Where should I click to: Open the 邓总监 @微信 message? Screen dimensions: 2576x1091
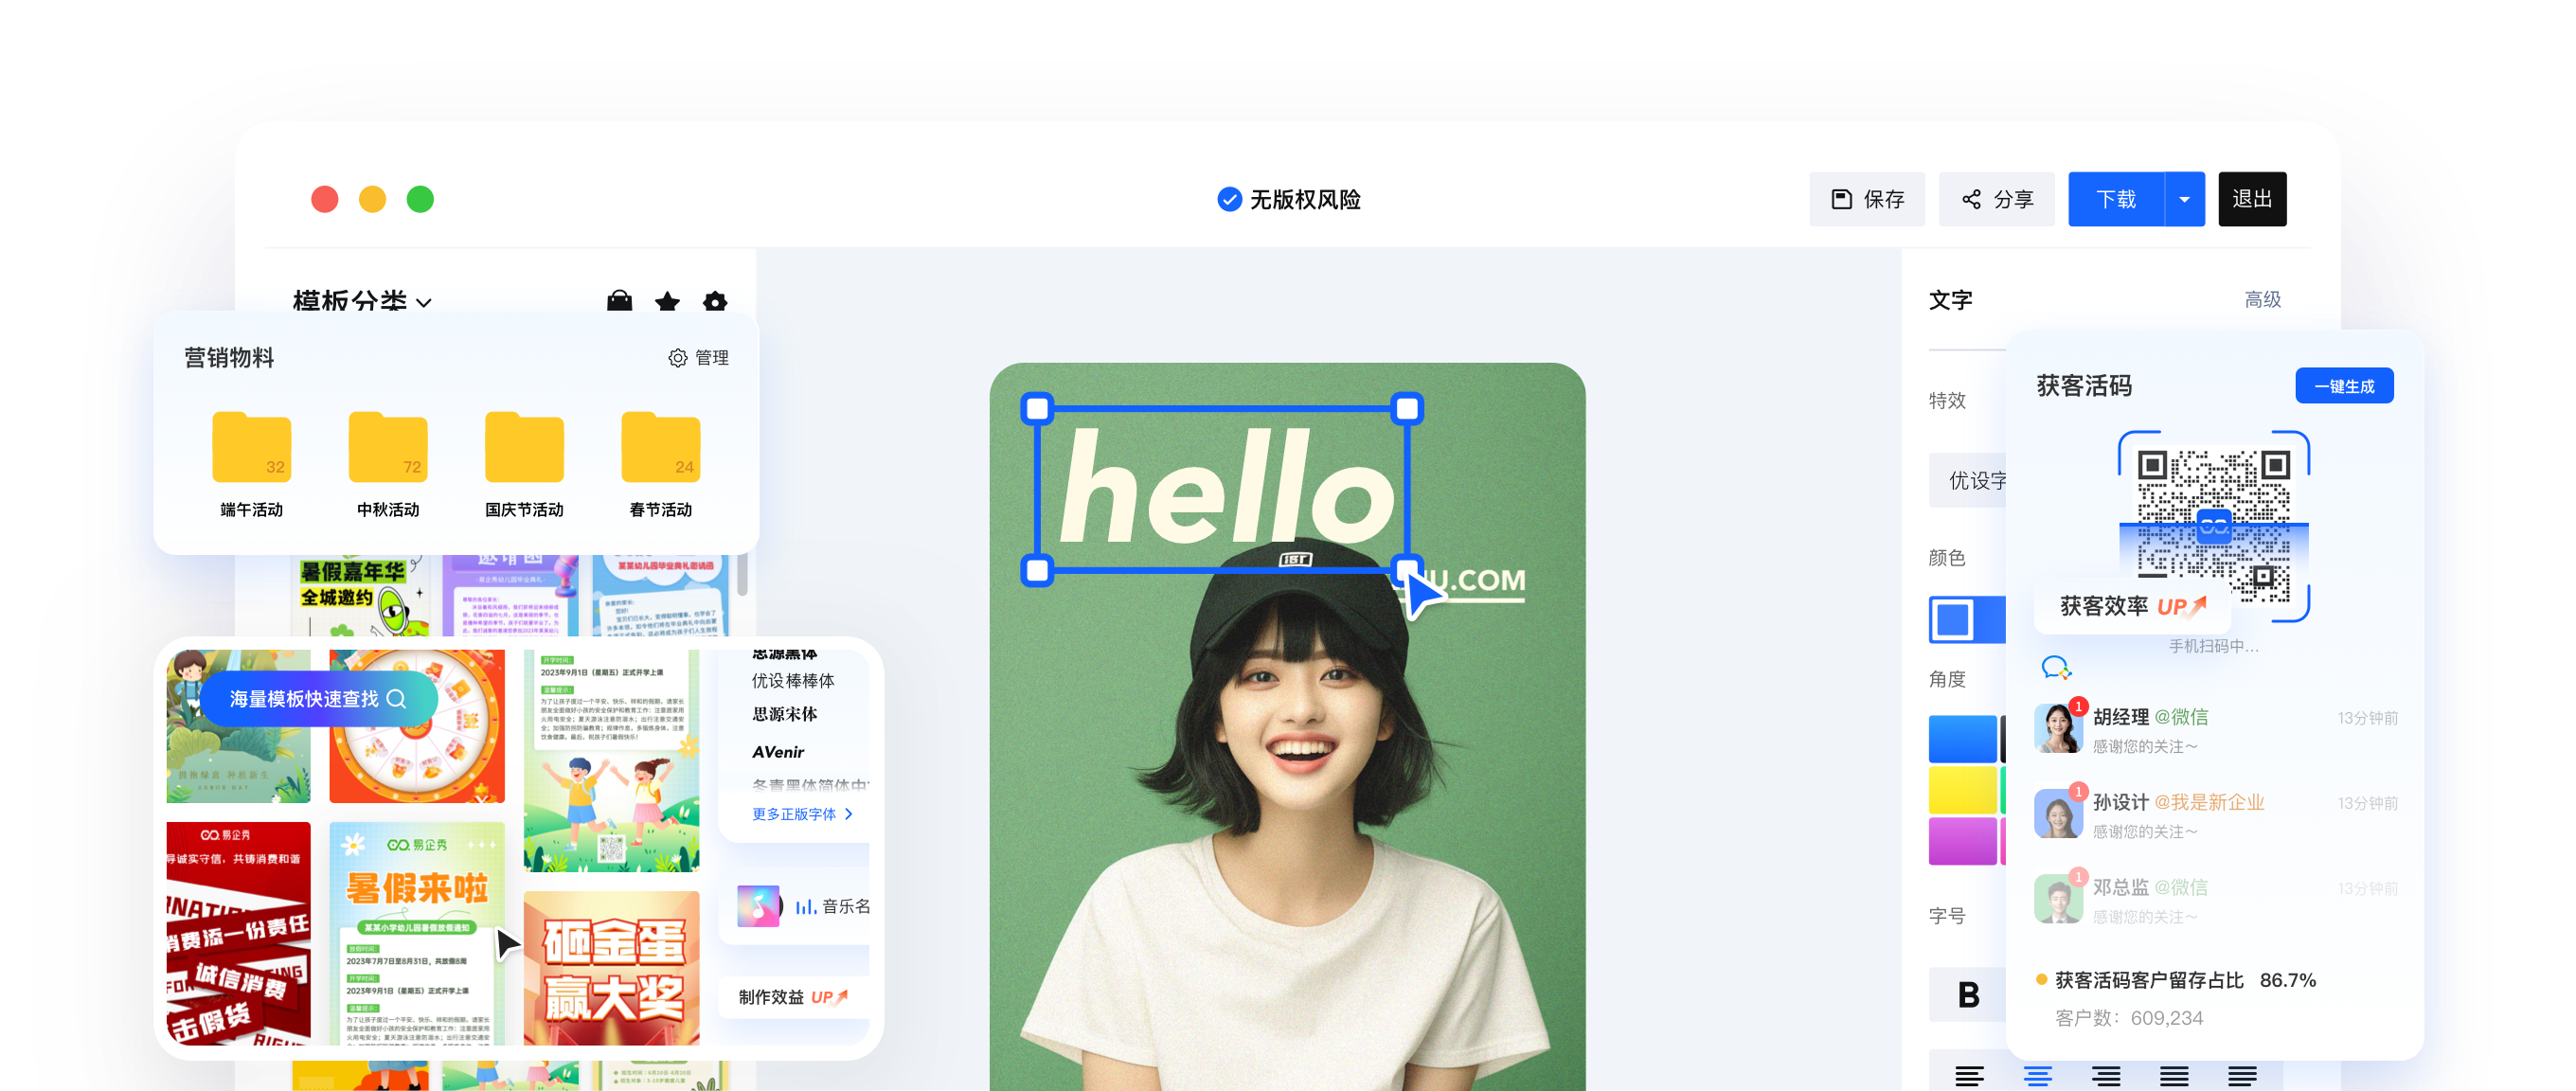[x=2215, y=900]
